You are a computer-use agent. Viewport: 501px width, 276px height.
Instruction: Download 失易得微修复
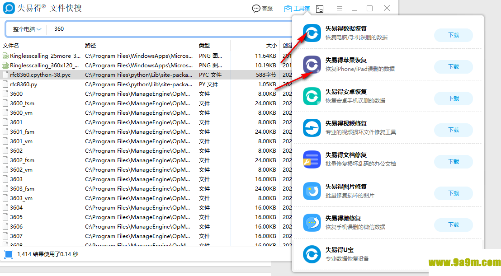coord(454,225)
